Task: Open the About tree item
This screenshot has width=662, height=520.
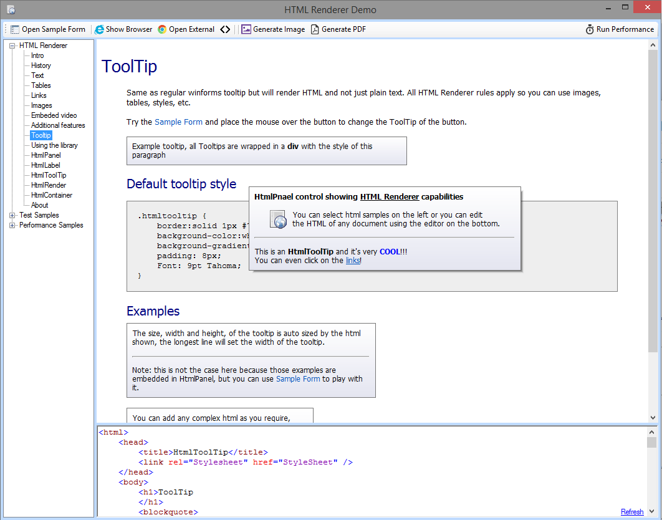Action: pyautogui.click(x=39, y=205)
